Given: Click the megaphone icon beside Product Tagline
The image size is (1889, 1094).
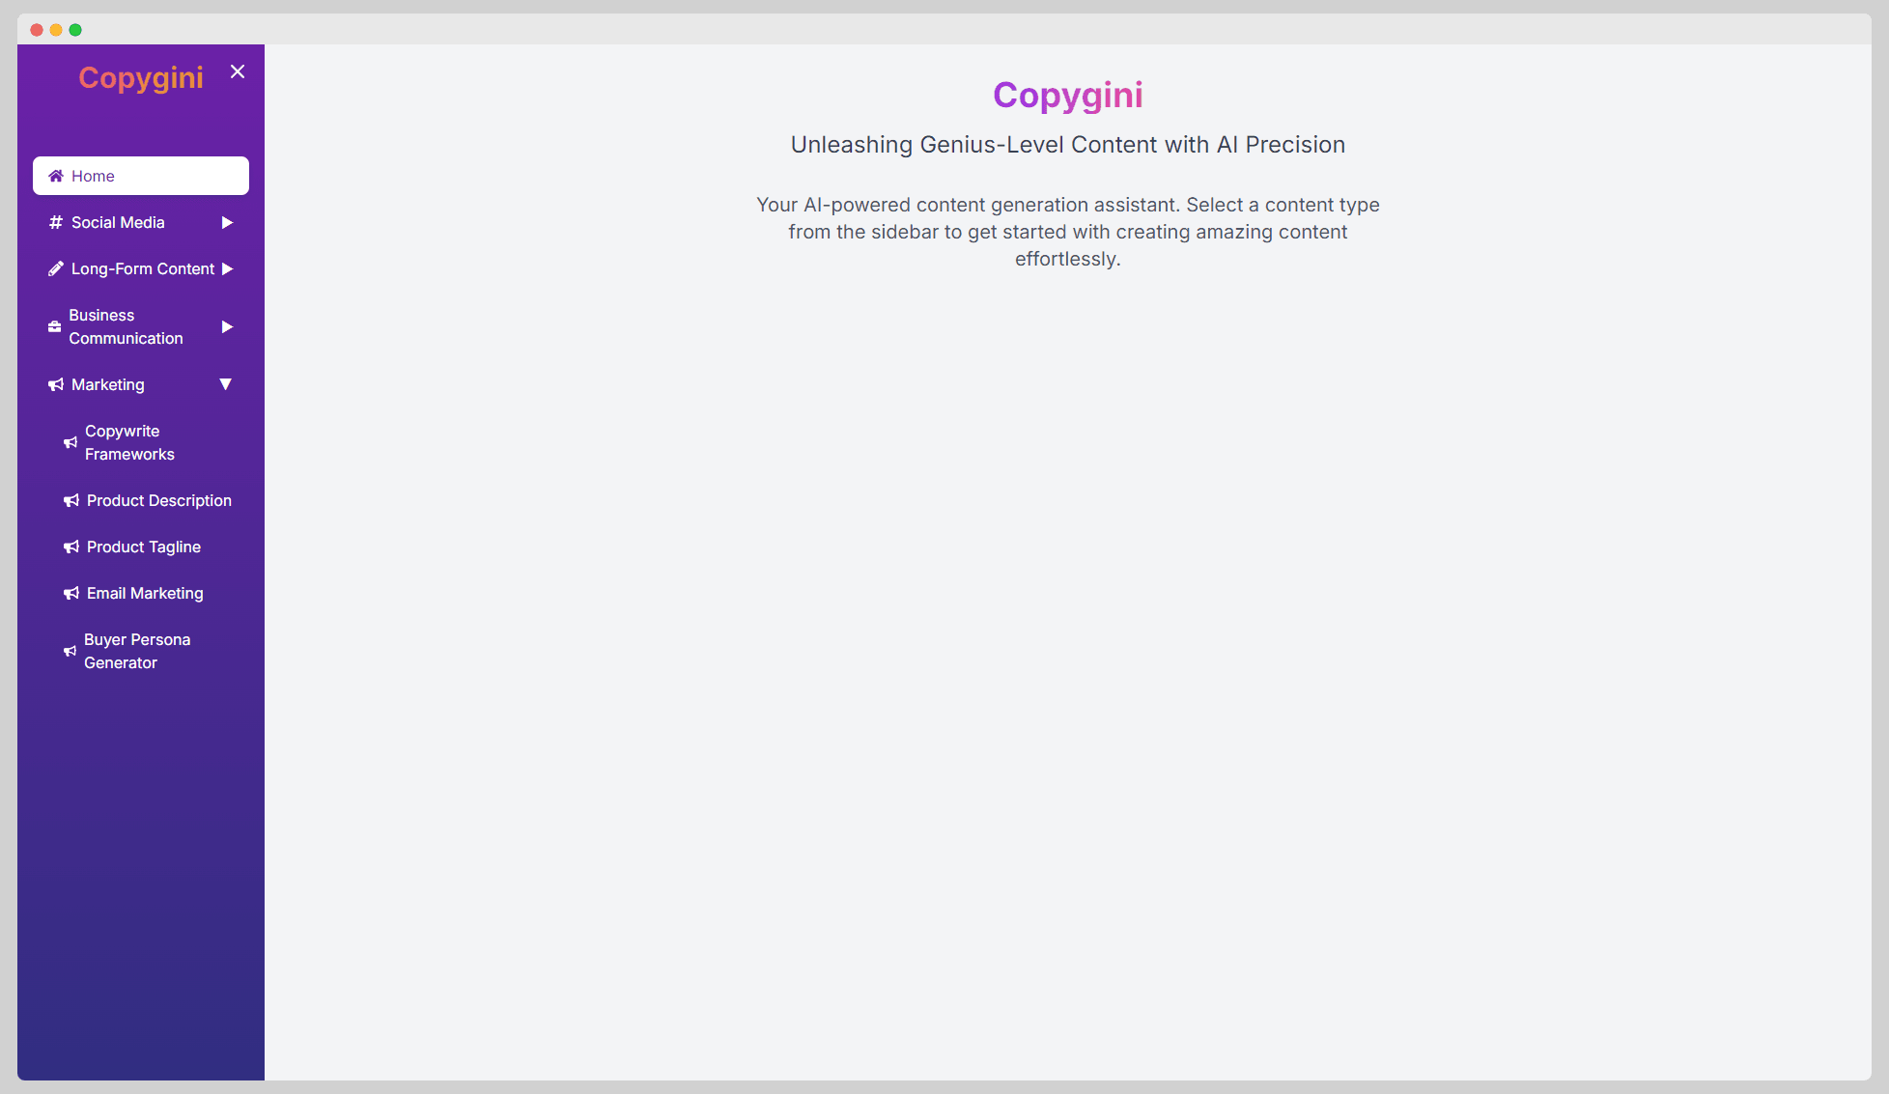Looking at the screenshot, I should [71, 547].
